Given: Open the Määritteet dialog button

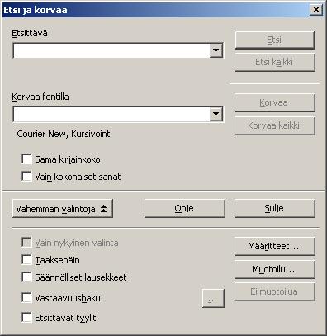Looking at the screenshot, I should [275, 246].
